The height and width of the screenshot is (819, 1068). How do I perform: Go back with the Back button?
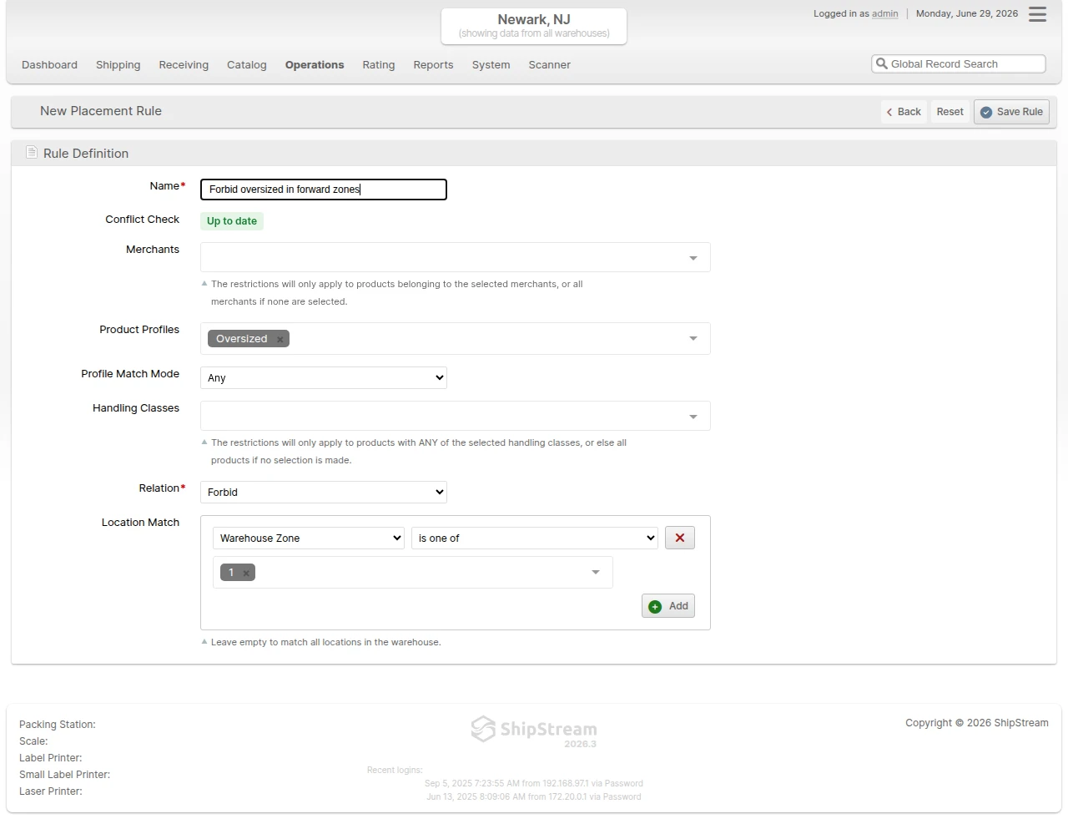pos(904,112)
